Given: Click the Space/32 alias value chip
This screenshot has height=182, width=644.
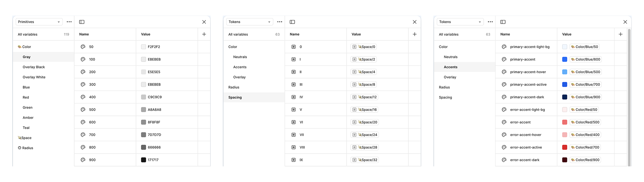Looking at the screenshot, I should click(365, 160).
